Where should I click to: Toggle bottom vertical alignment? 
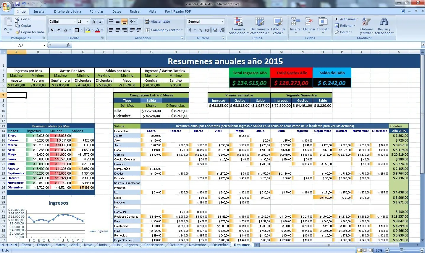point(125,22)
